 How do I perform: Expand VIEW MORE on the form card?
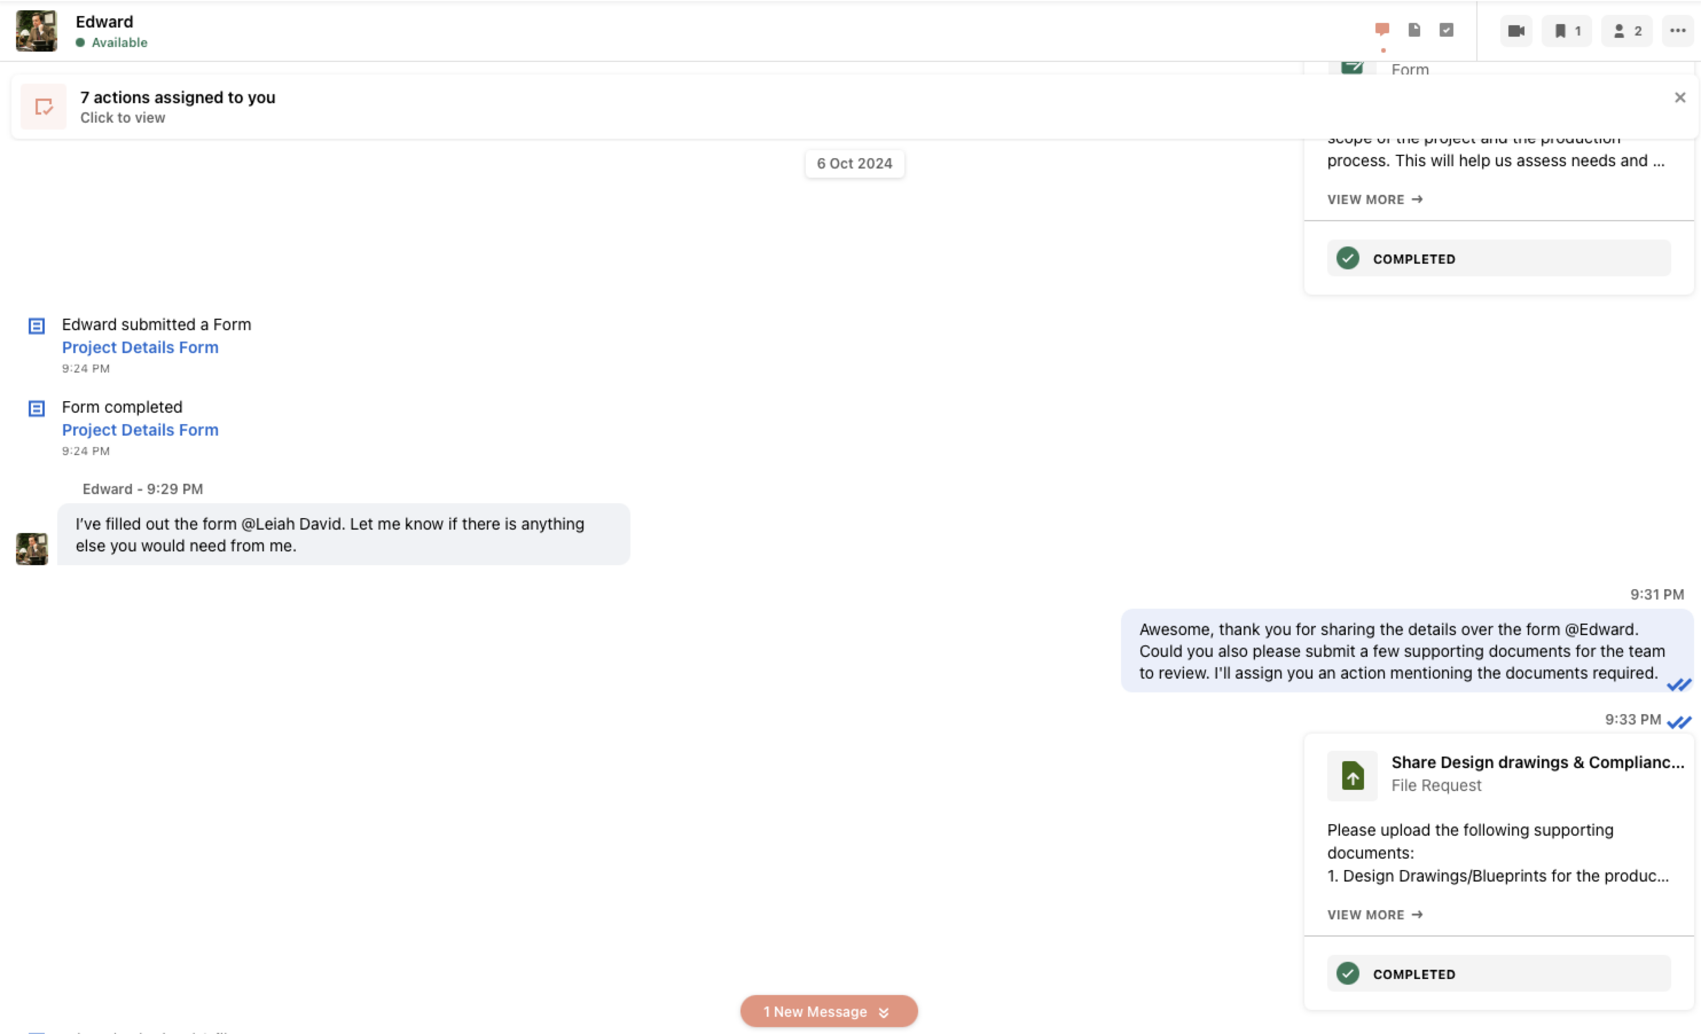click(1374, 199)
